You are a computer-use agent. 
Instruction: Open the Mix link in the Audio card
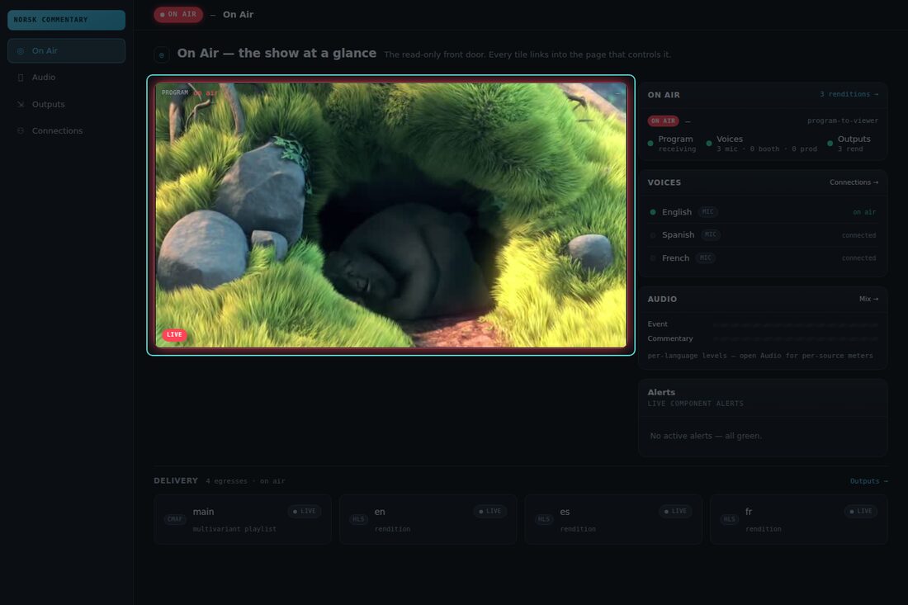click(x=868, y=300)
